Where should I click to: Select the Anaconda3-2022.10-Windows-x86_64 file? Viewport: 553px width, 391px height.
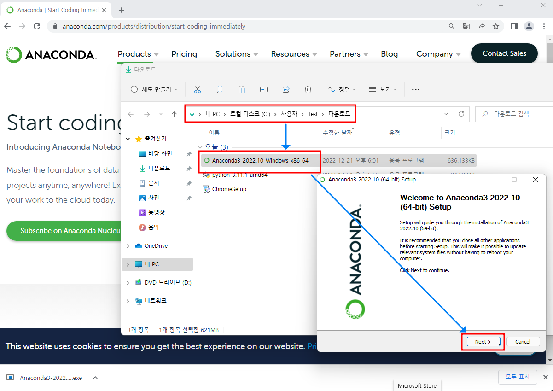pyautogui.click(x=260, y=160)
